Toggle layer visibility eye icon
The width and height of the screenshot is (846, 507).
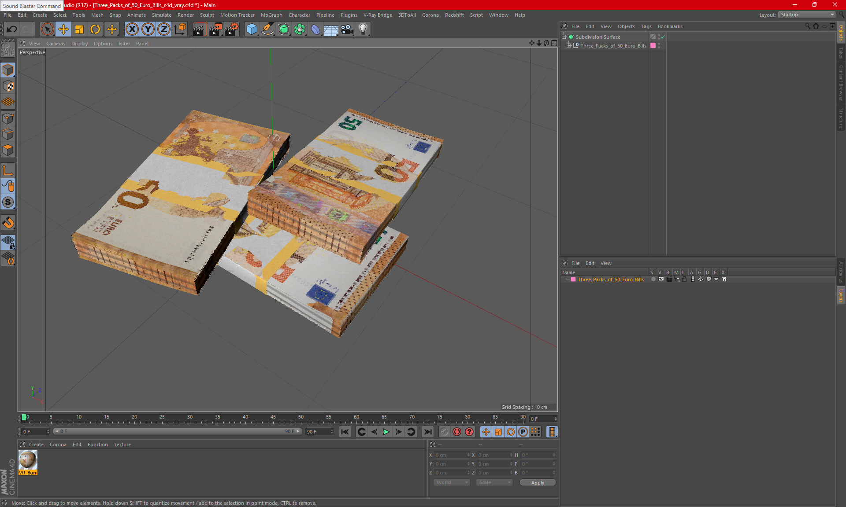pos(661,279)
